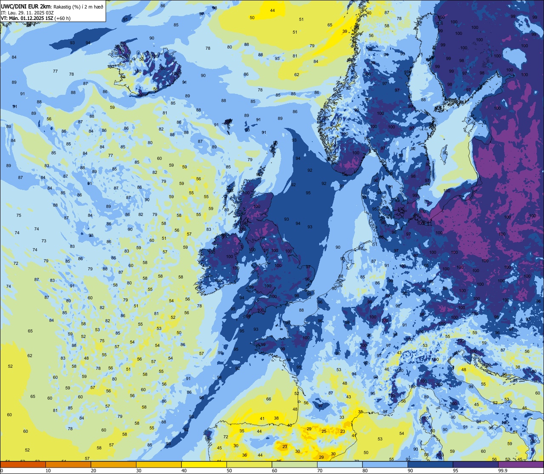Click the "VT: Mán. 01.12.2025 15Z" valid time
Viewport: 544px width, 474px height.
[26, 18]
